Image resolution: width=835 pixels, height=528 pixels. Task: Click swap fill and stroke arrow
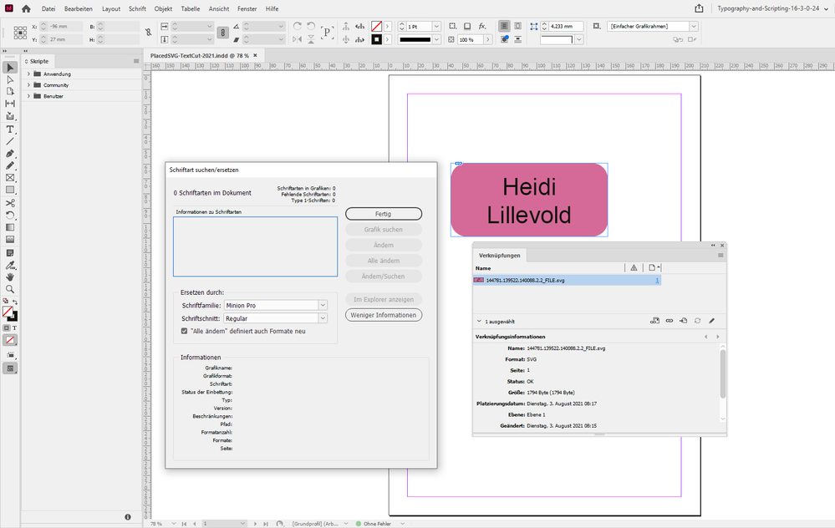pos(15,302)
